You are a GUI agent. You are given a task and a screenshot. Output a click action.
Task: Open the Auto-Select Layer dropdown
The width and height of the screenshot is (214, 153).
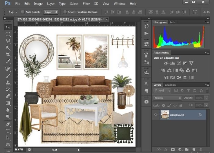pyautogui.click(x=51, y=12)
